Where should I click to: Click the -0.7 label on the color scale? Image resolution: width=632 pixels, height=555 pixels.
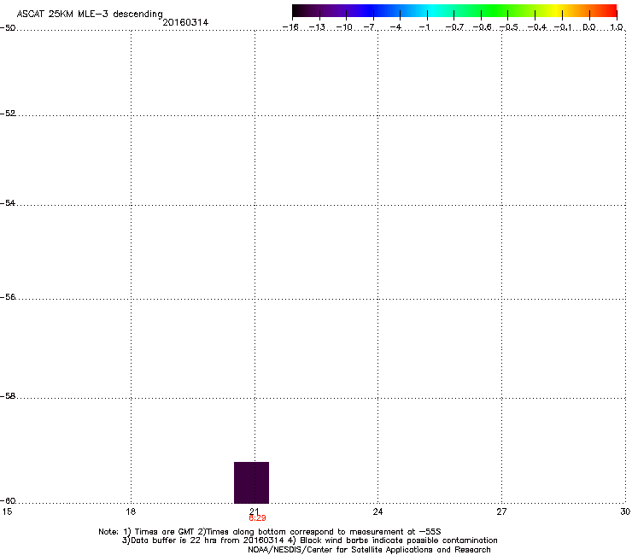point(454,27)
